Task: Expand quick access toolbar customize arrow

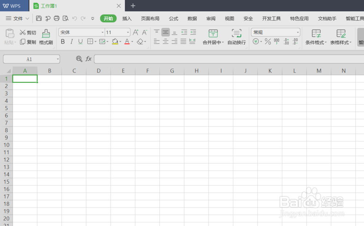Action: [x=92, y=19]
